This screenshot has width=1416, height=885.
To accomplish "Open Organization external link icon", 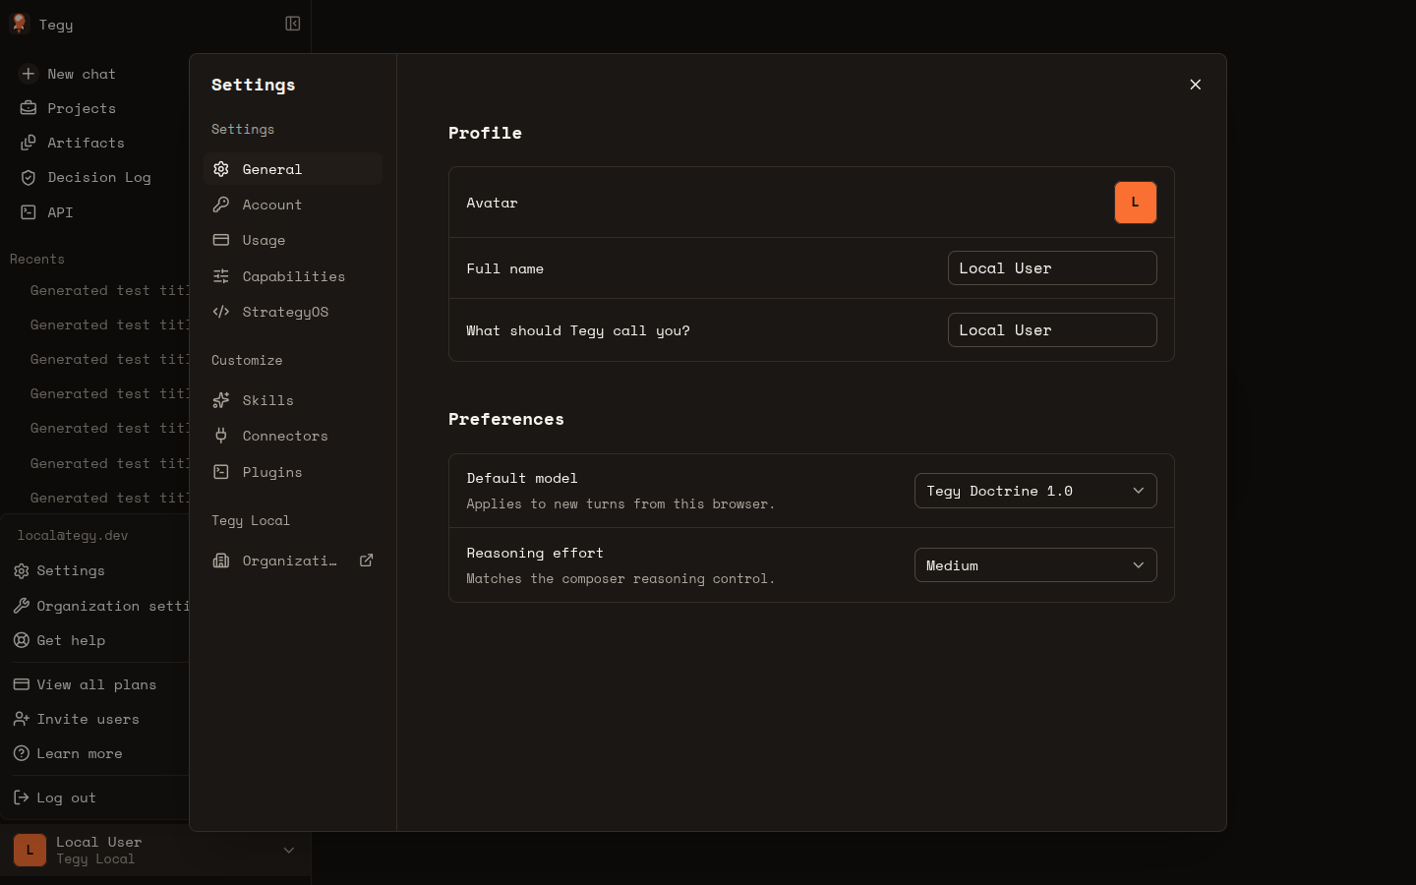I will 367,560.
